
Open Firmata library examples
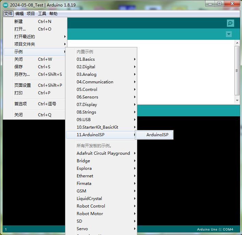click(101, 184)
